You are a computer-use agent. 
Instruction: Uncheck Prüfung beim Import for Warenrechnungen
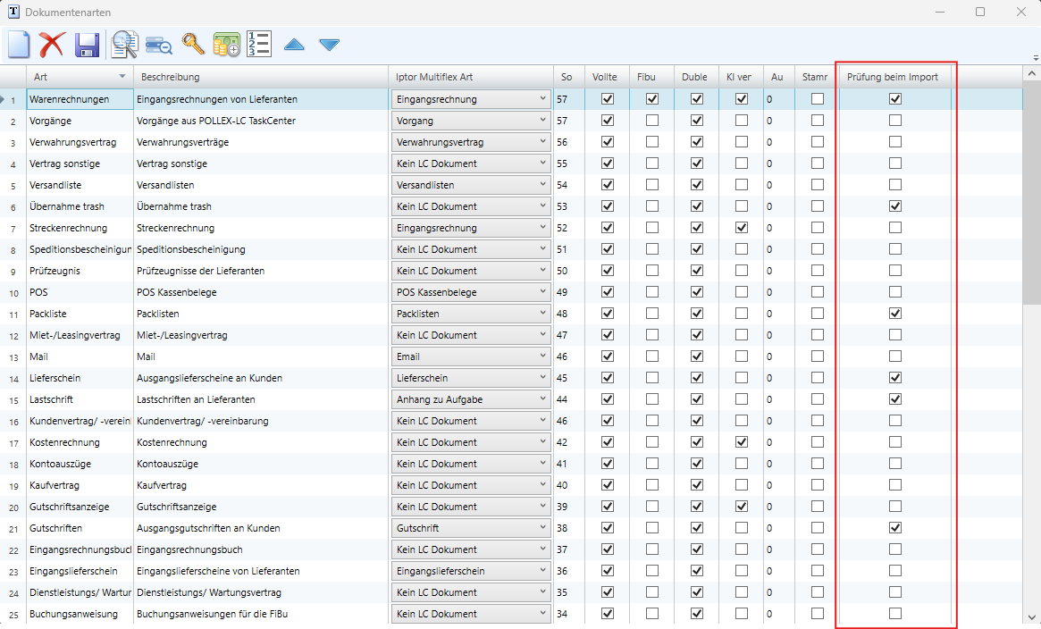click(x=895, y=99)
